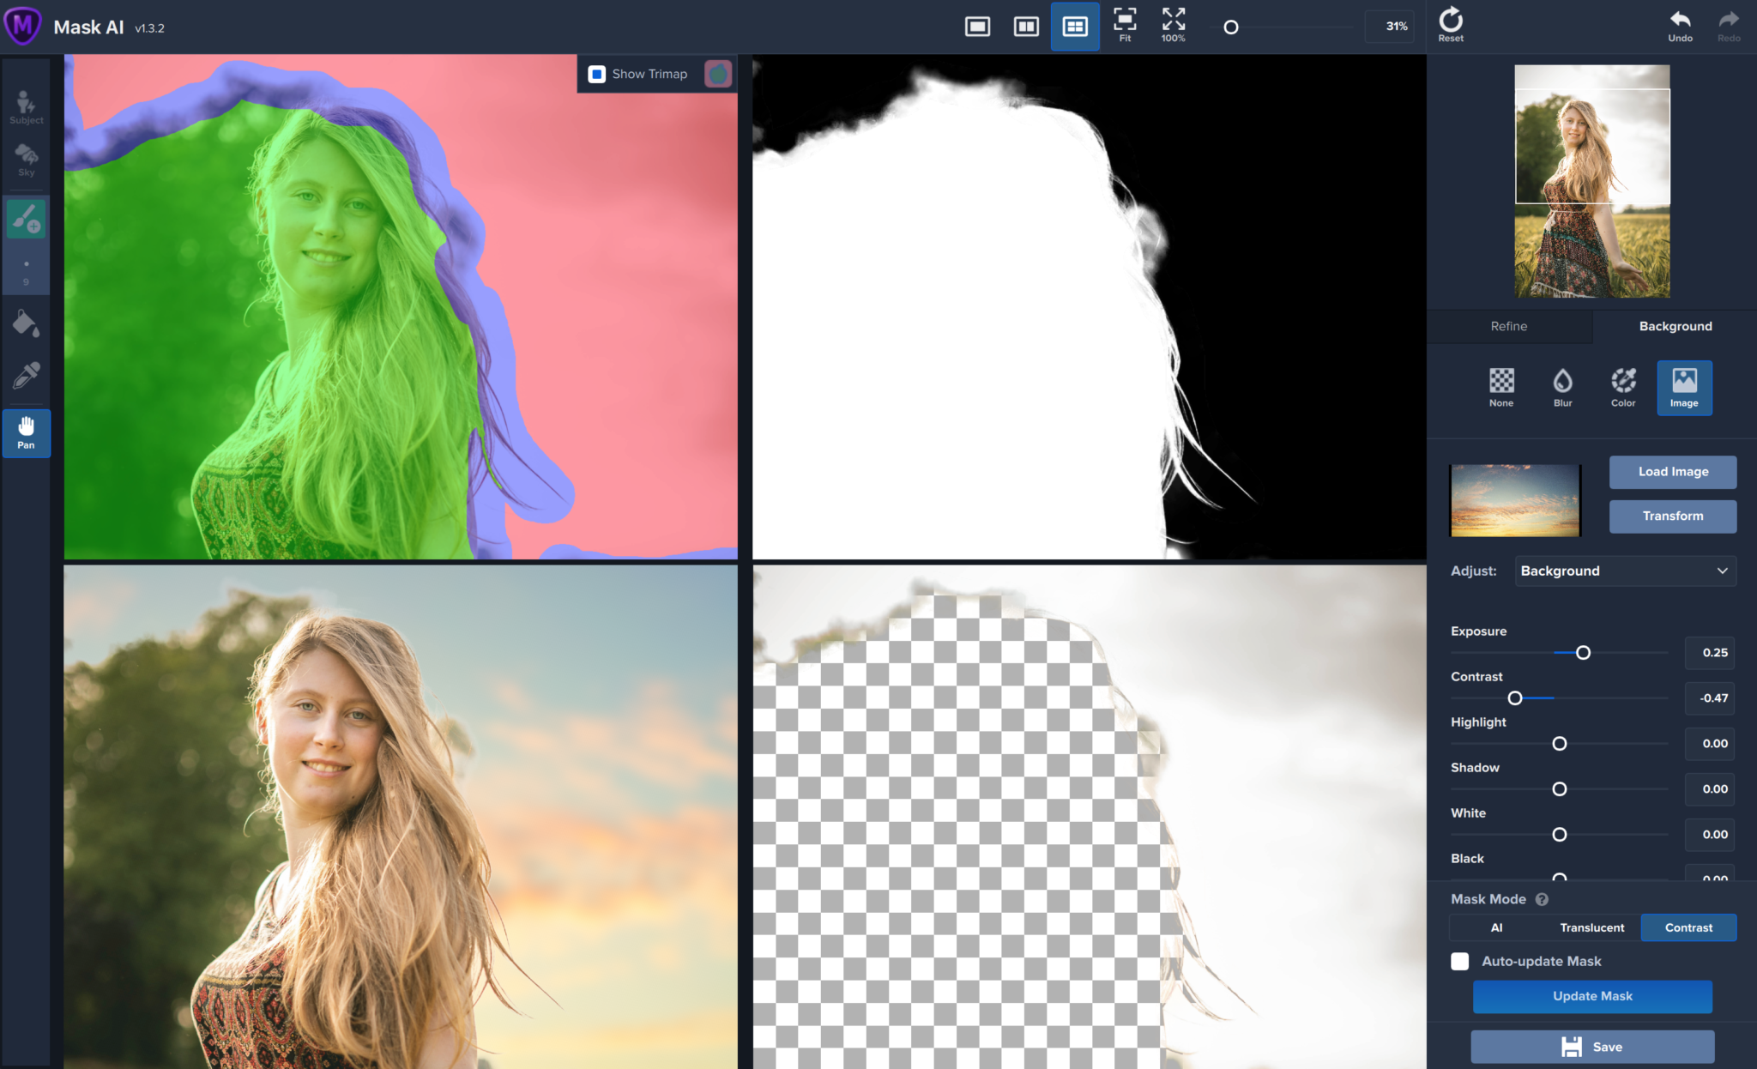Toggle the Show Trimap checkbox
The image size is (1757, 1069).
click(597, 75)
